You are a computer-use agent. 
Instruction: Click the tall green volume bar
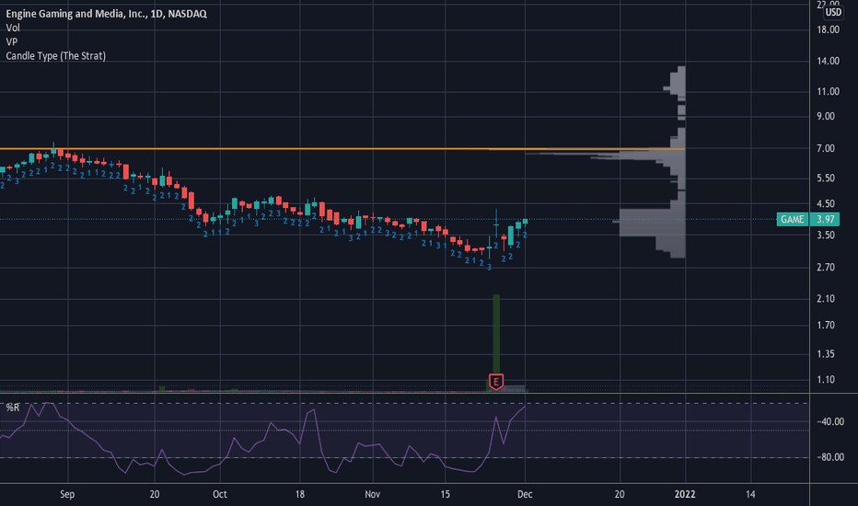(496, 335)
